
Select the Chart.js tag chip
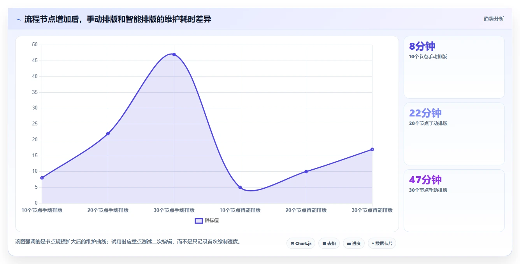click(x=301, y=243)
